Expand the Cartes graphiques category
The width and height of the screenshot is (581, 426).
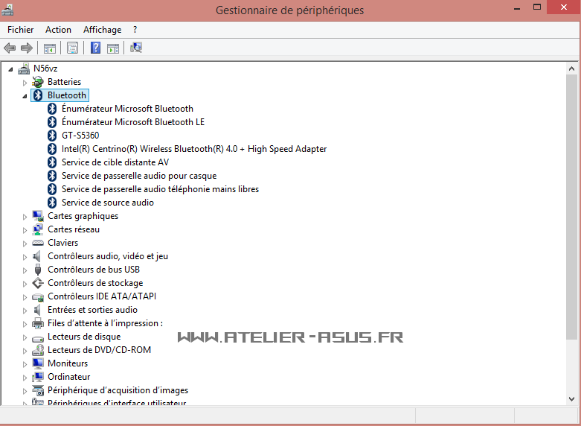pos(25,216)
